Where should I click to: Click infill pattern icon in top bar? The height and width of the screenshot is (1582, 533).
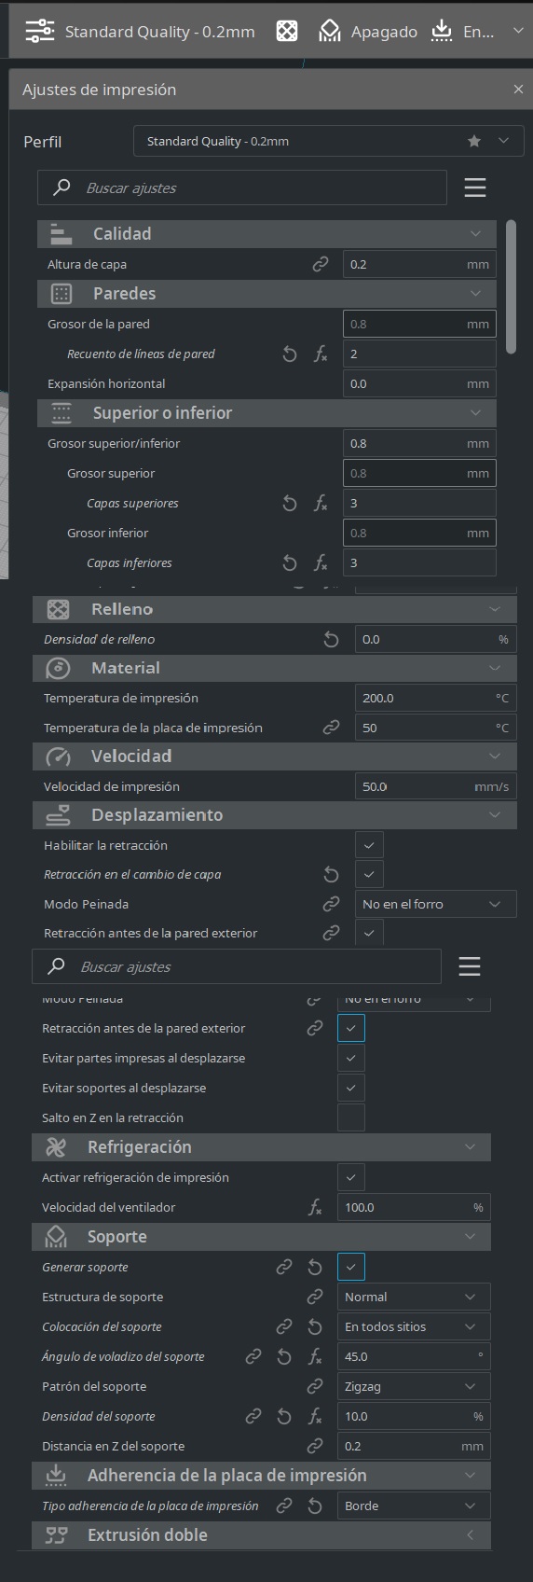(287, 31)
